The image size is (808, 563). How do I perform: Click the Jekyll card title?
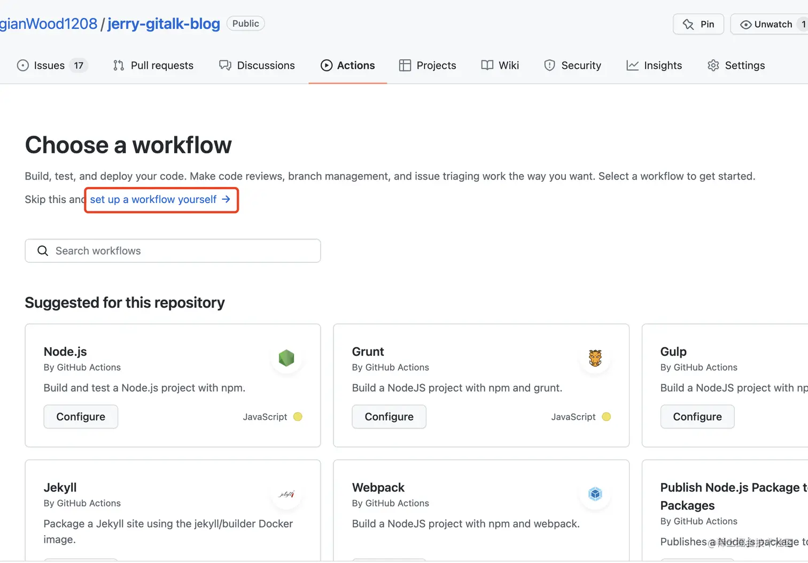(60, 487)
